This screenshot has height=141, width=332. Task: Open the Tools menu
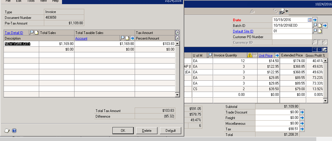[31, 1]
